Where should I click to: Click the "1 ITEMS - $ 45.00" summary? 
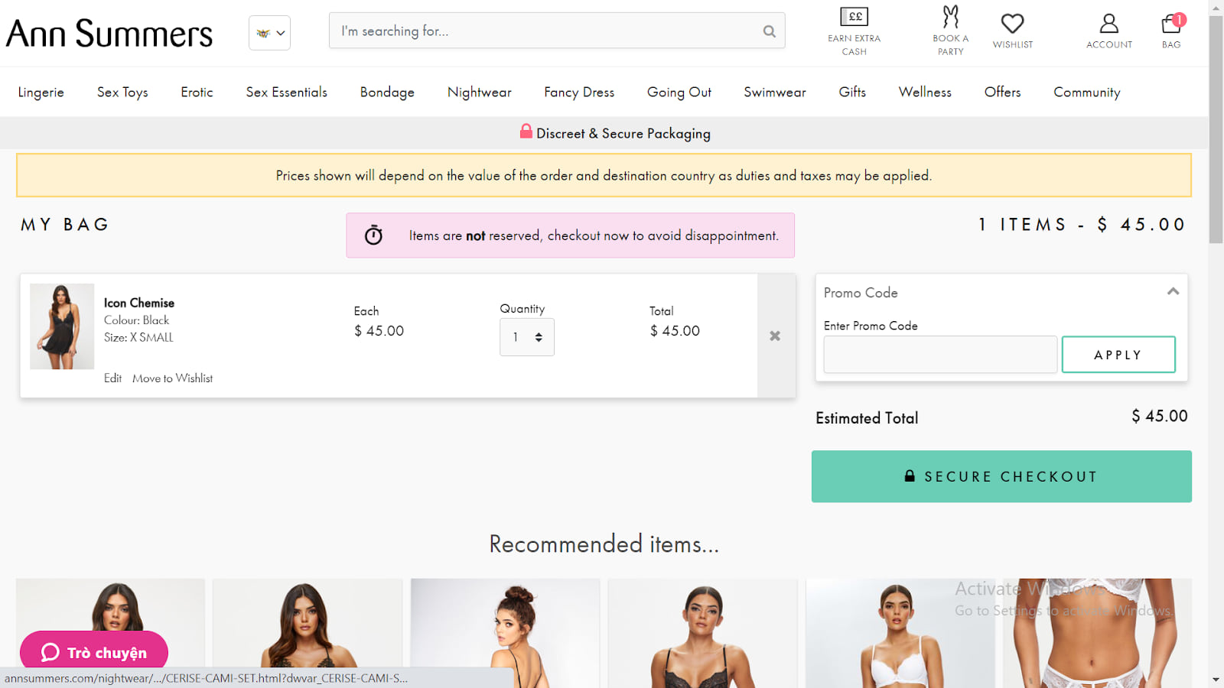(1082, 225)
